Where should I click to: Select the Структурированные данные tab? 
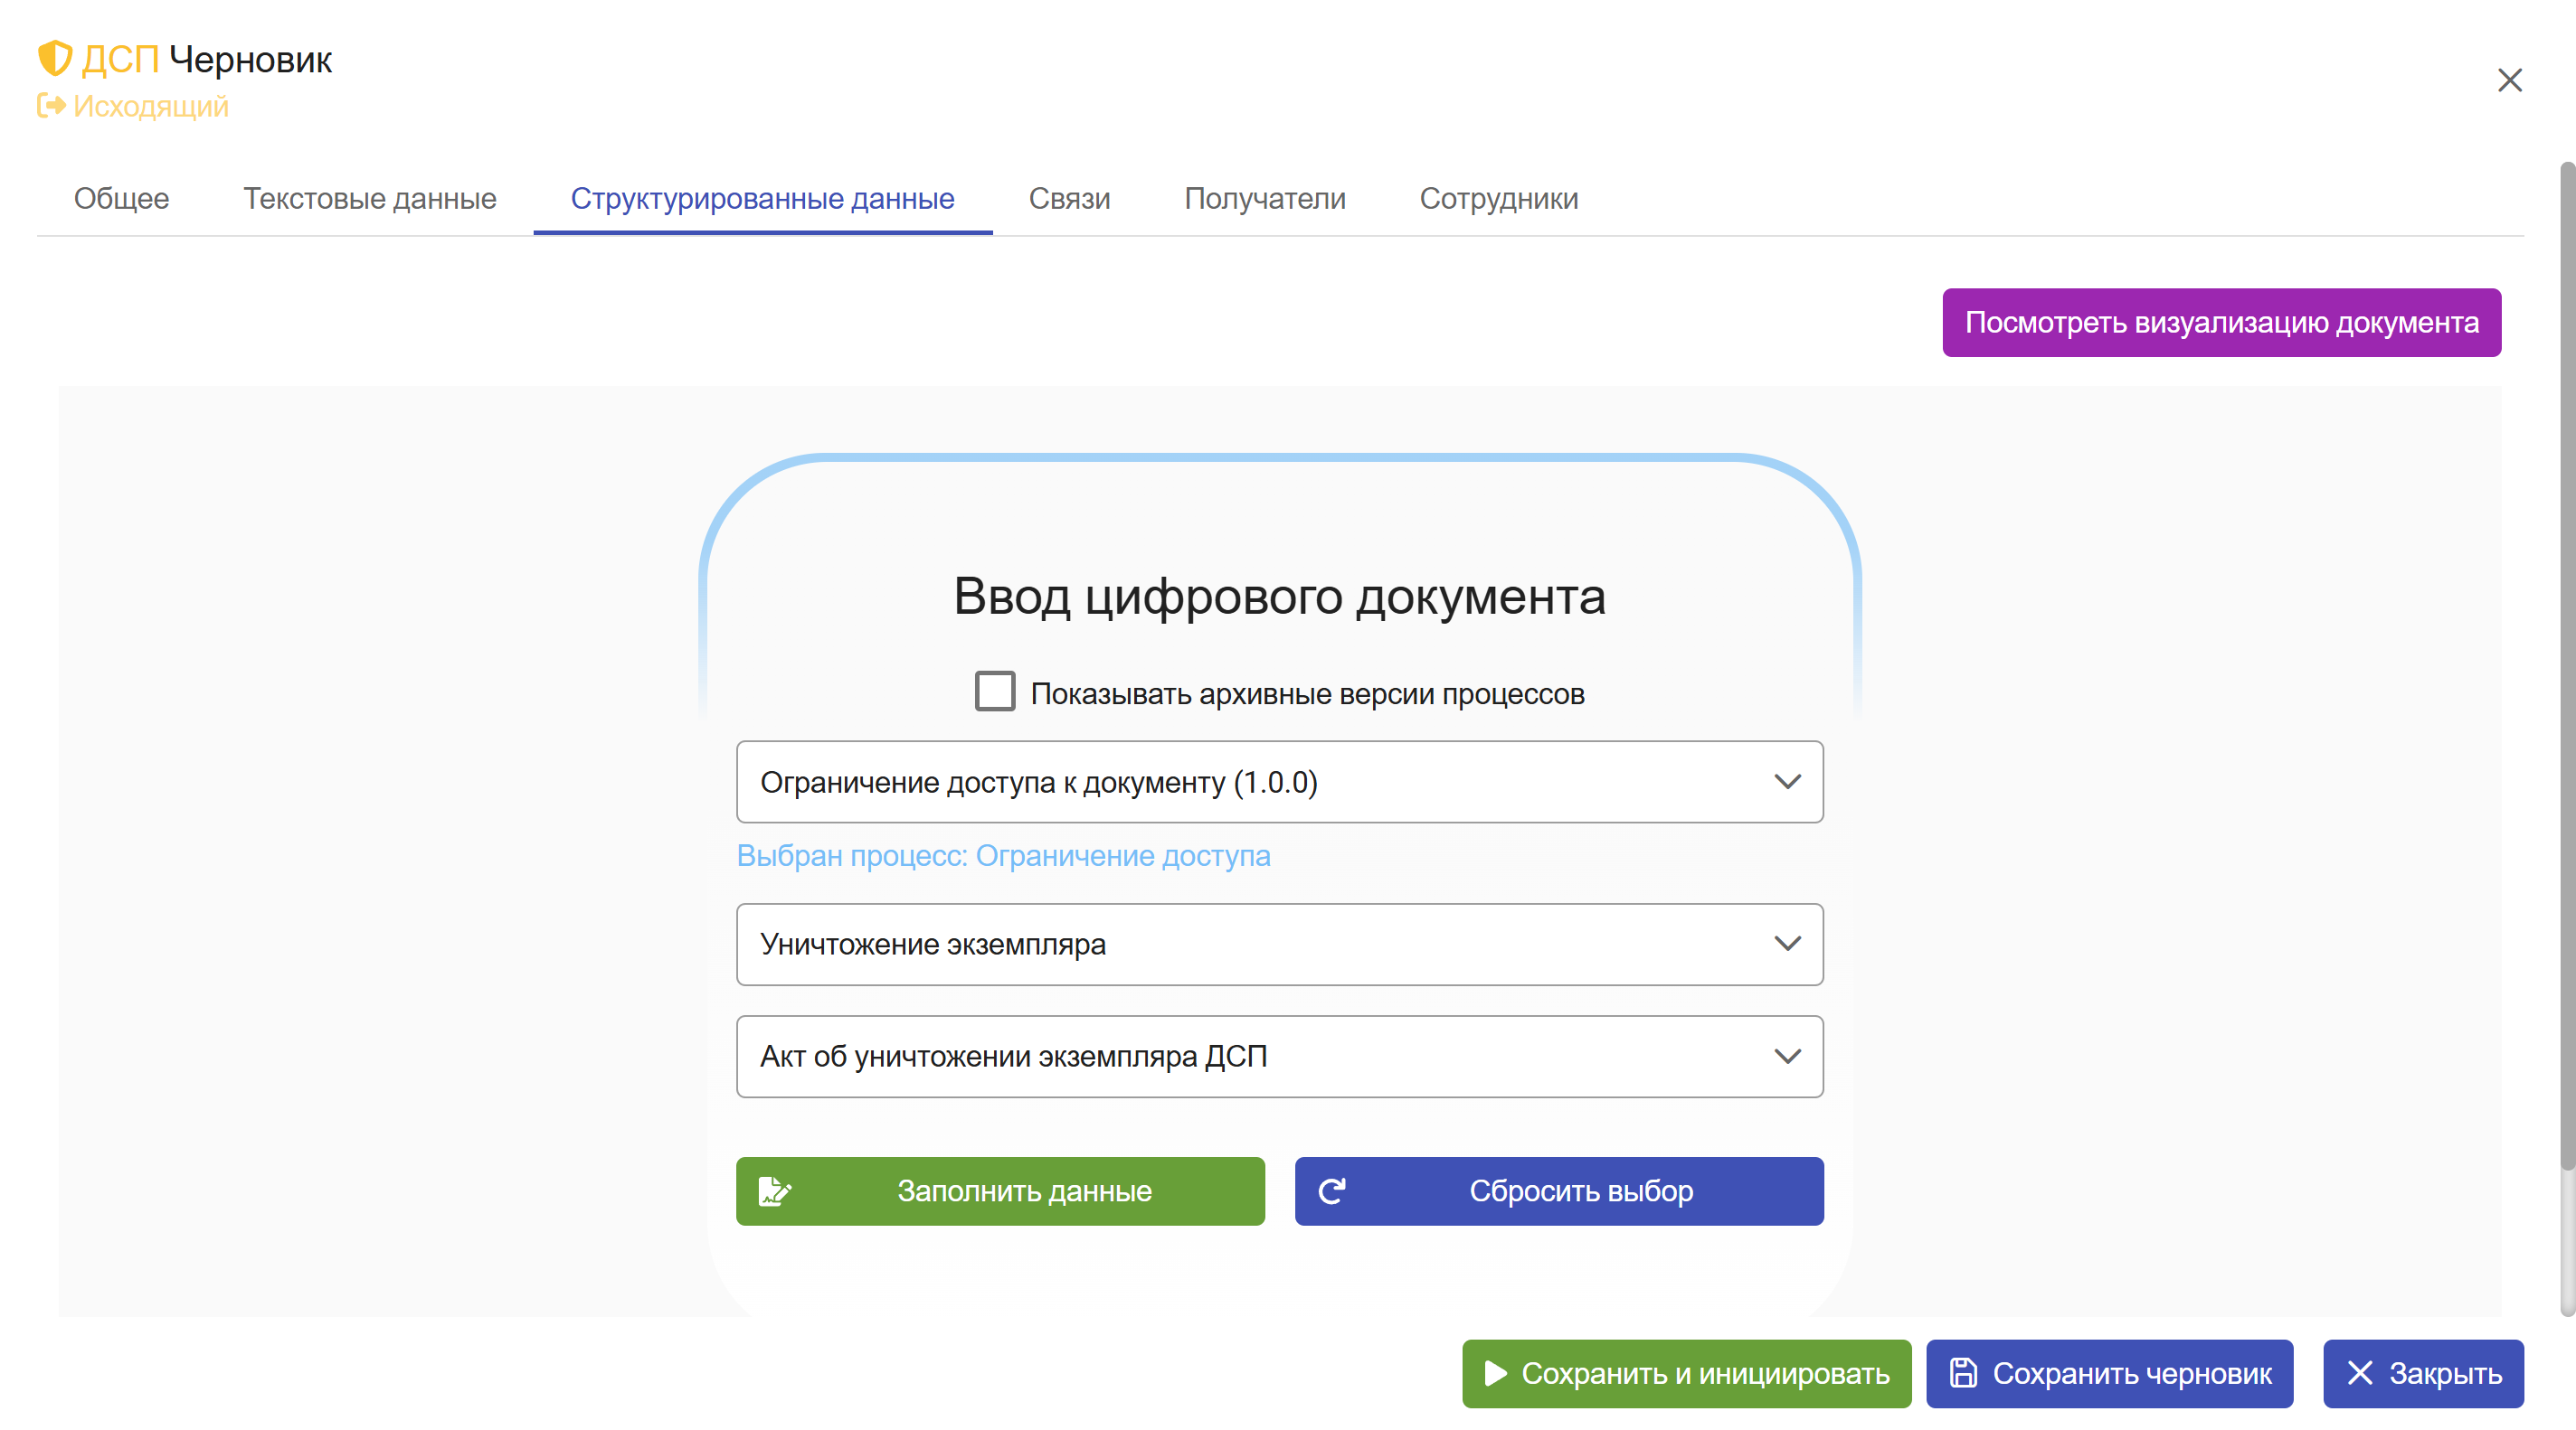(762, 199)
